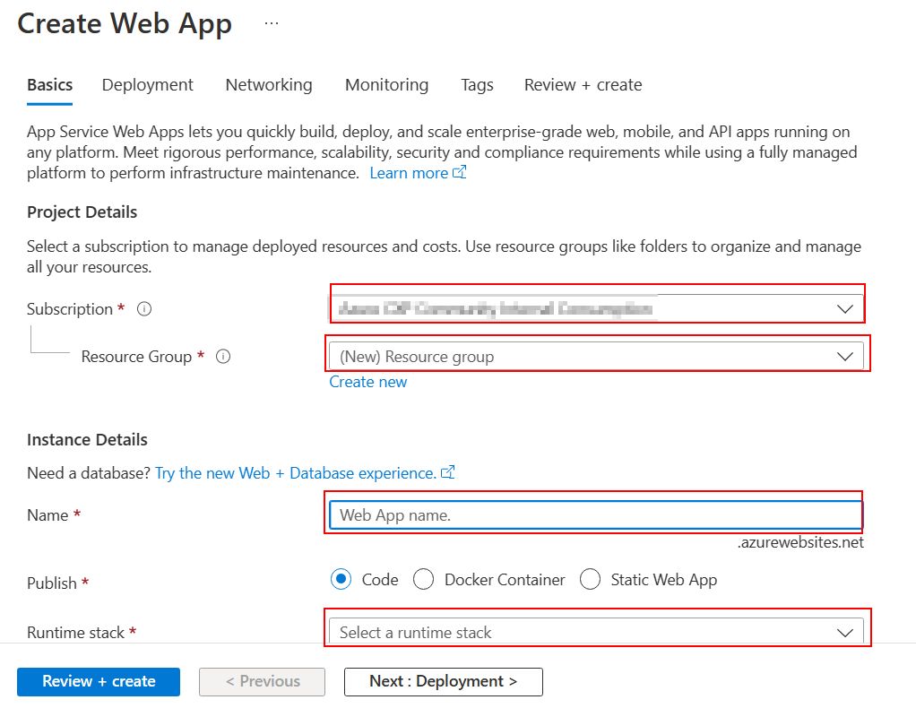Click the Next : Deployment button
This screenshot has height=717, width=916.
pyautogui.click(x=443, y=681)
